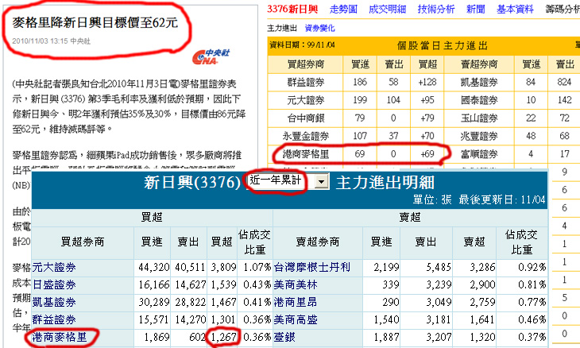Viewport: 580px width, 348px height.
Task: Click the 買超券商 header in daily table
Action: [x=306, y=64]
